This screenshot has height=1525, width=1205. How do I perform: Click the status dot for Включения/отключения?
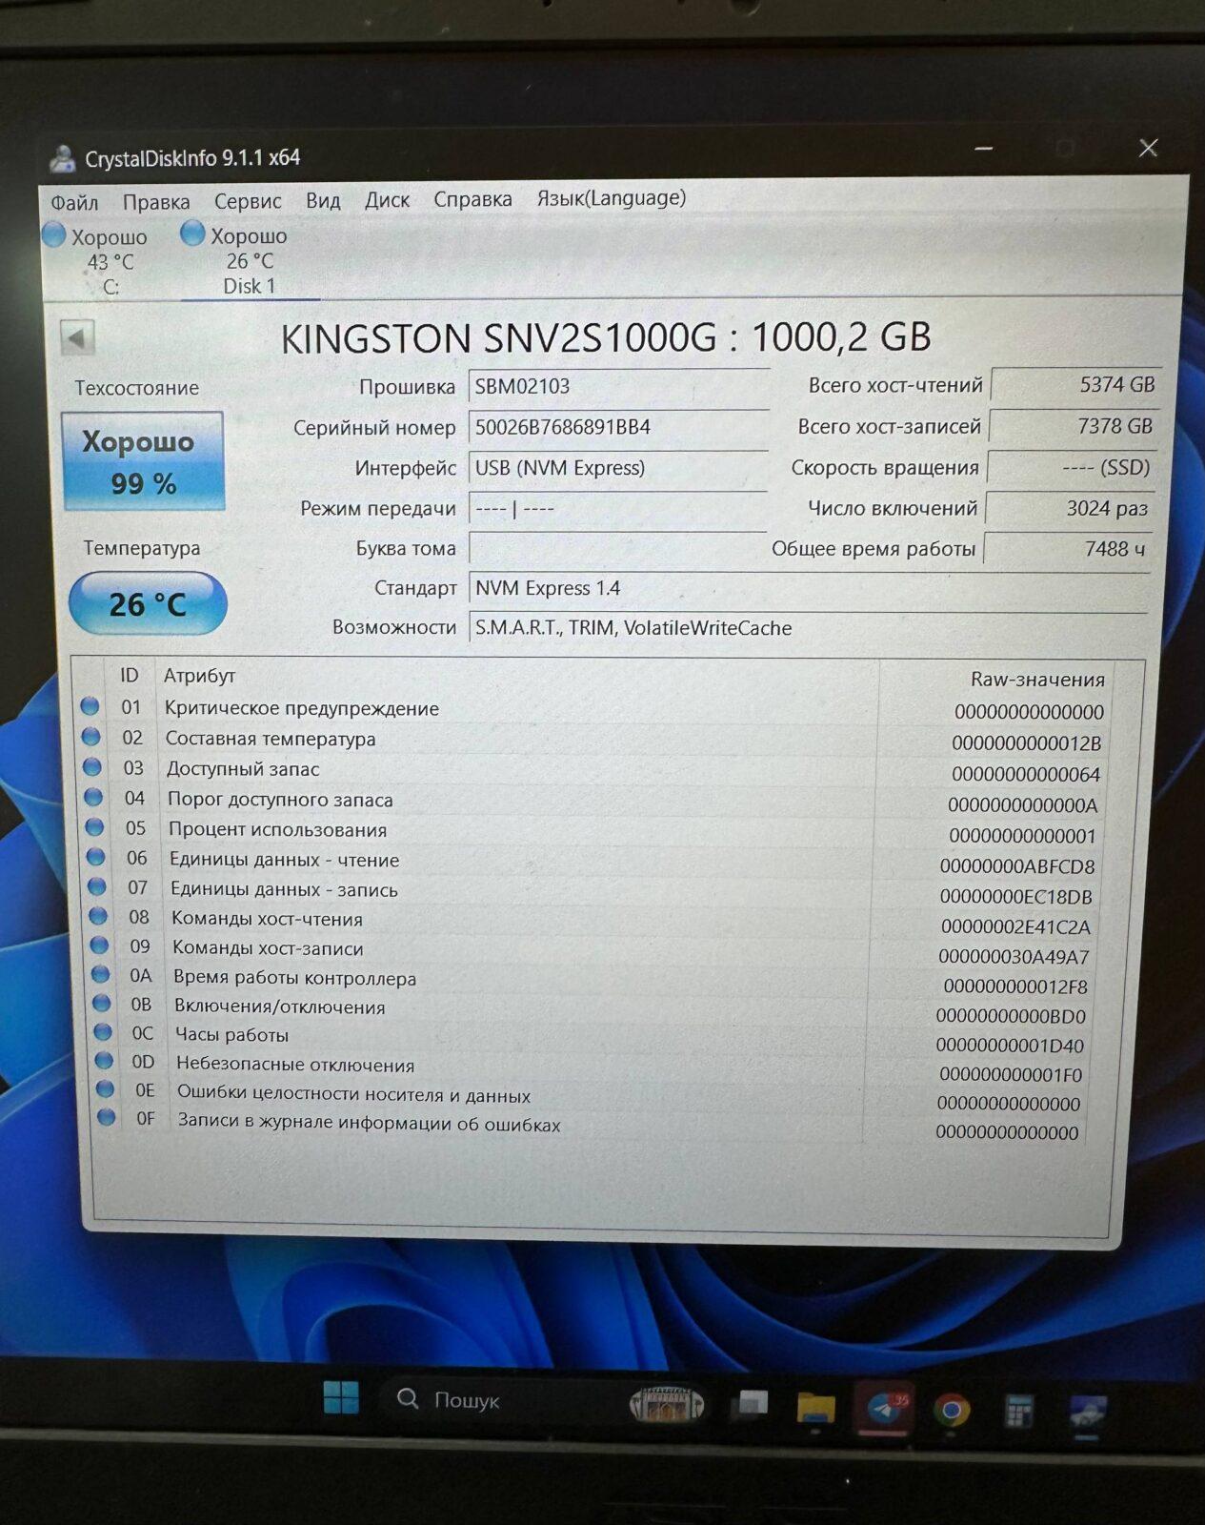tap(101, 1003)
